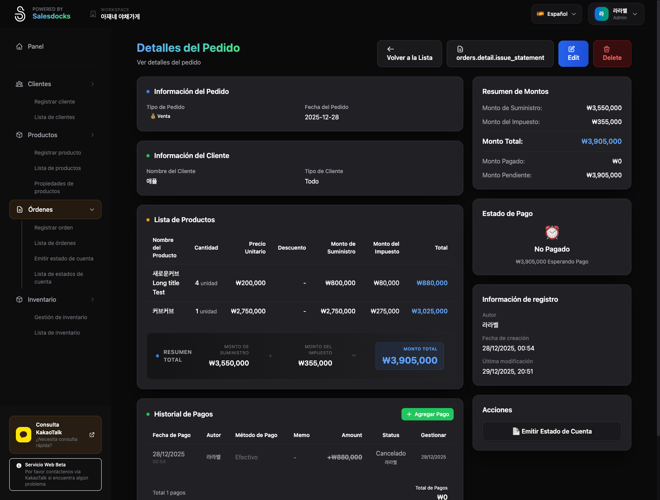Open the KakaoTalk chat bubble icon
Viewport: 660px width, 500px height.
coord(23,435)
